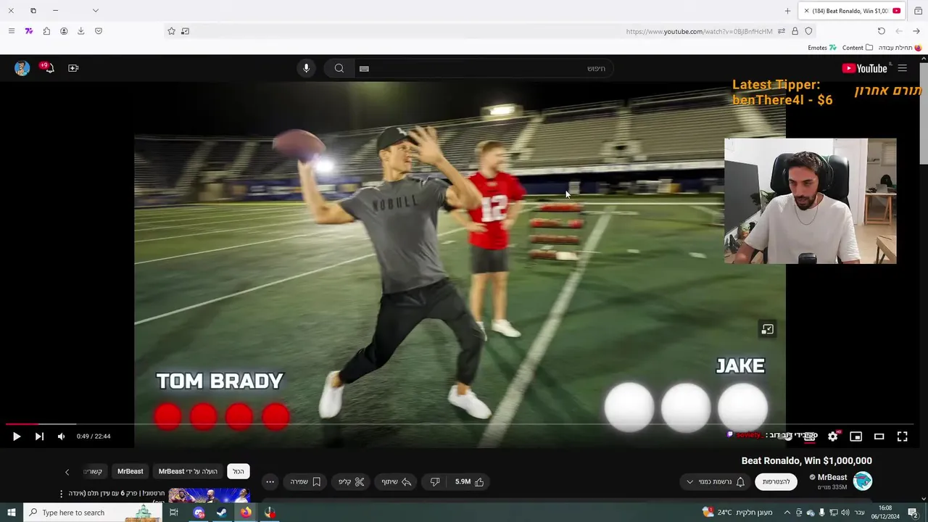Save page to Pocket
The height and width of the screenshot is (522, 928).
pyautogui.click(x=99, y=31)
